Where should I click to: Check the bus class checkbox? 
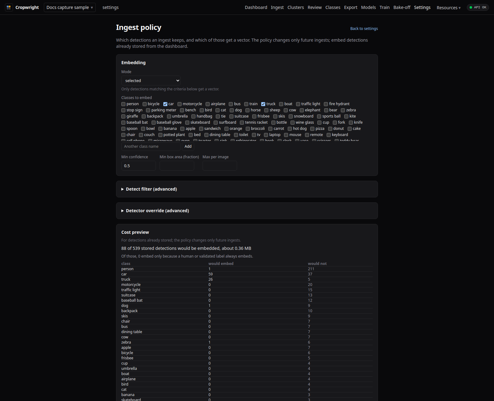[x=231, y=104]
